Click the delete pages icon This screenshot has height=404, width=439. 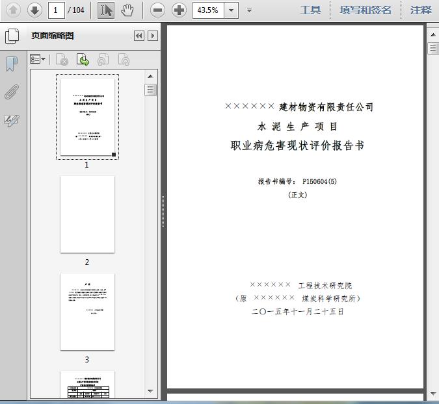62,59
